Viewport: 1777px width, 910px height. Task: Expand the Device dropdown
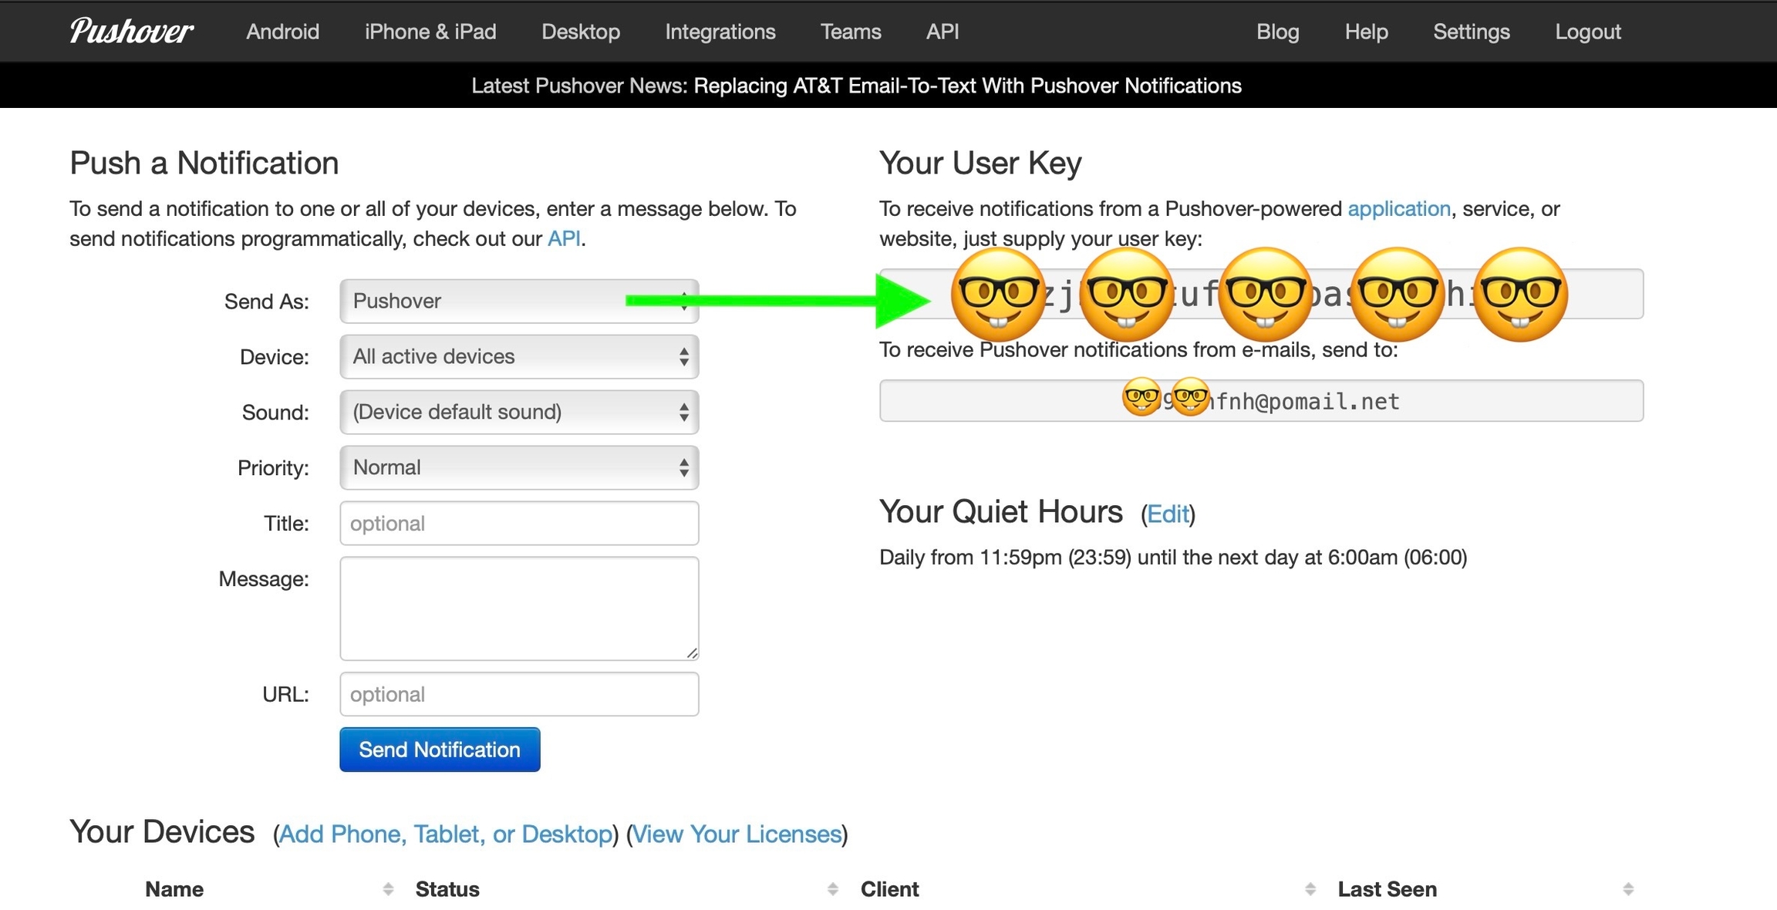pyautogui.click(x=518, y=356)
